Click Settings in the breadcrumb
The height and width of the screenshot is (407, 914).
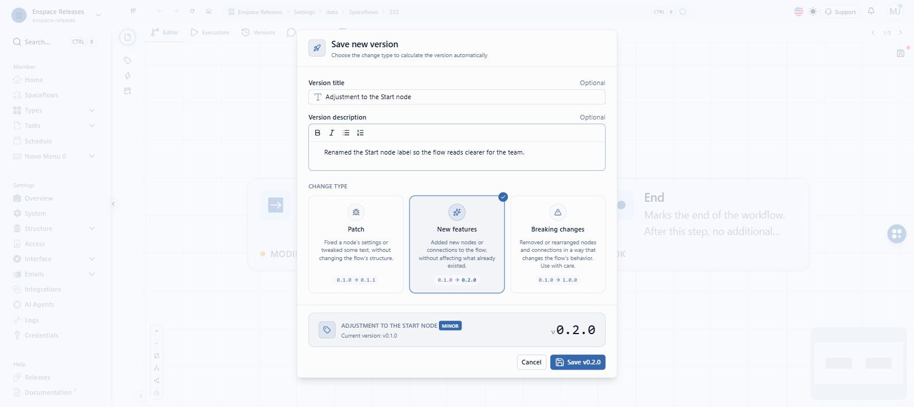(304, 12)
